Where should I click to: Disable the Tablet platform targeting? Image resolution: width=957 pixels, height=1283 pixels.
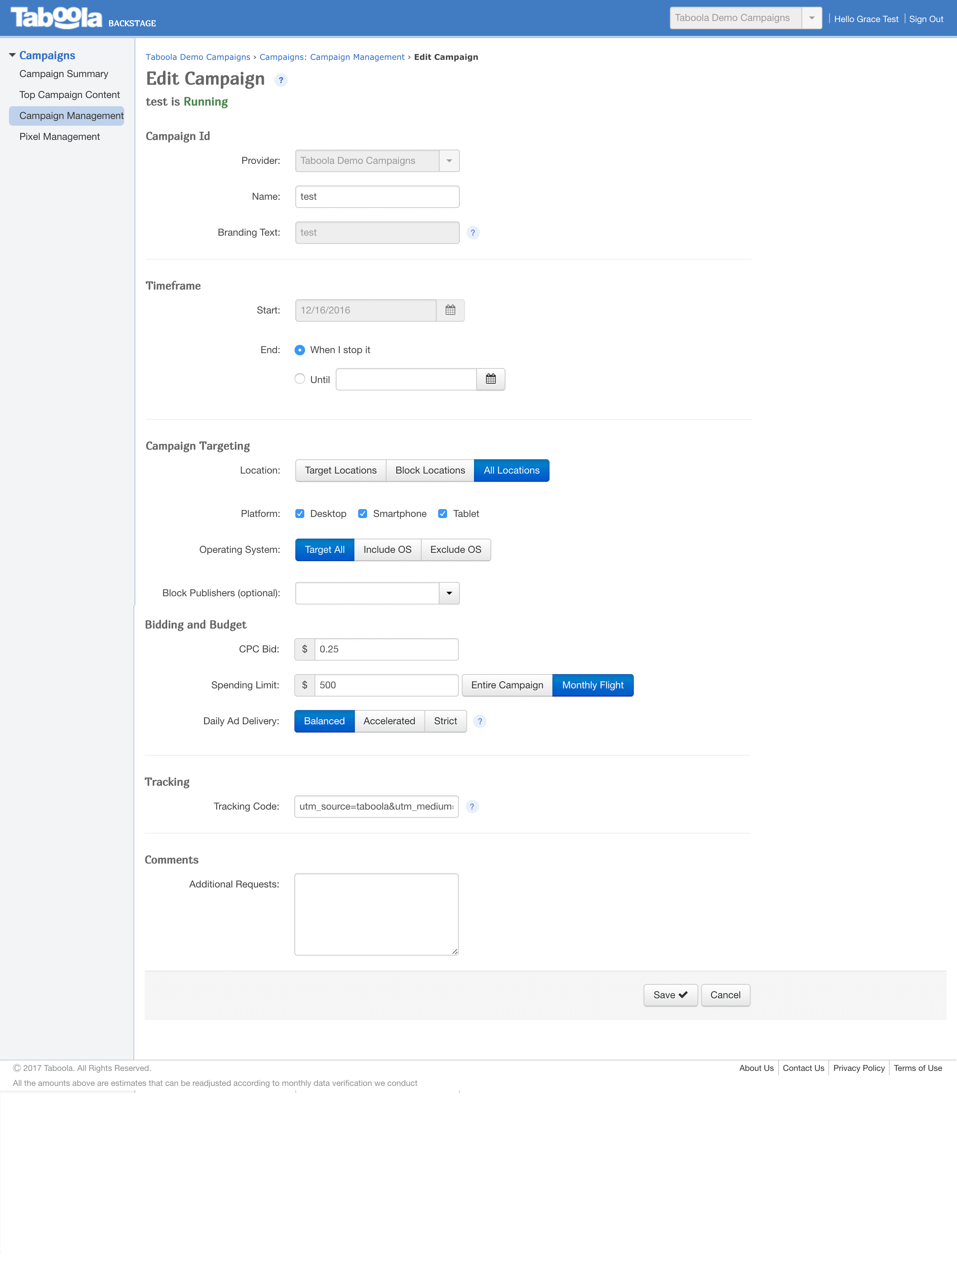coord(443,514)
